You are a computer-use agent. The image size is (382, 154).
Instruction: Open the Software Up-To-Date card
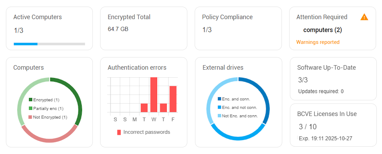pos(333,79)
